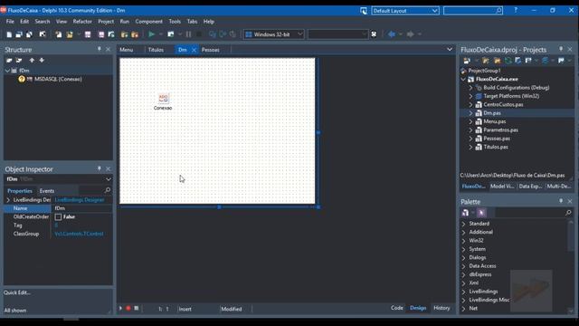Screen dimensions: 579x326
Task: Switch to the Code view tab
Action: 397,308
